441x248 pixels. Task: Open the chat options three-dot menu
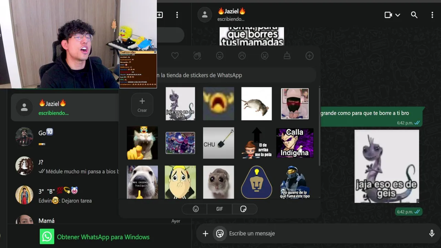click(x=432, y=15)
